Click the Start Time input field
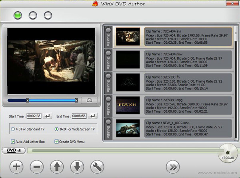This screenshot has width=240, height=178. (x=34, y=116)
